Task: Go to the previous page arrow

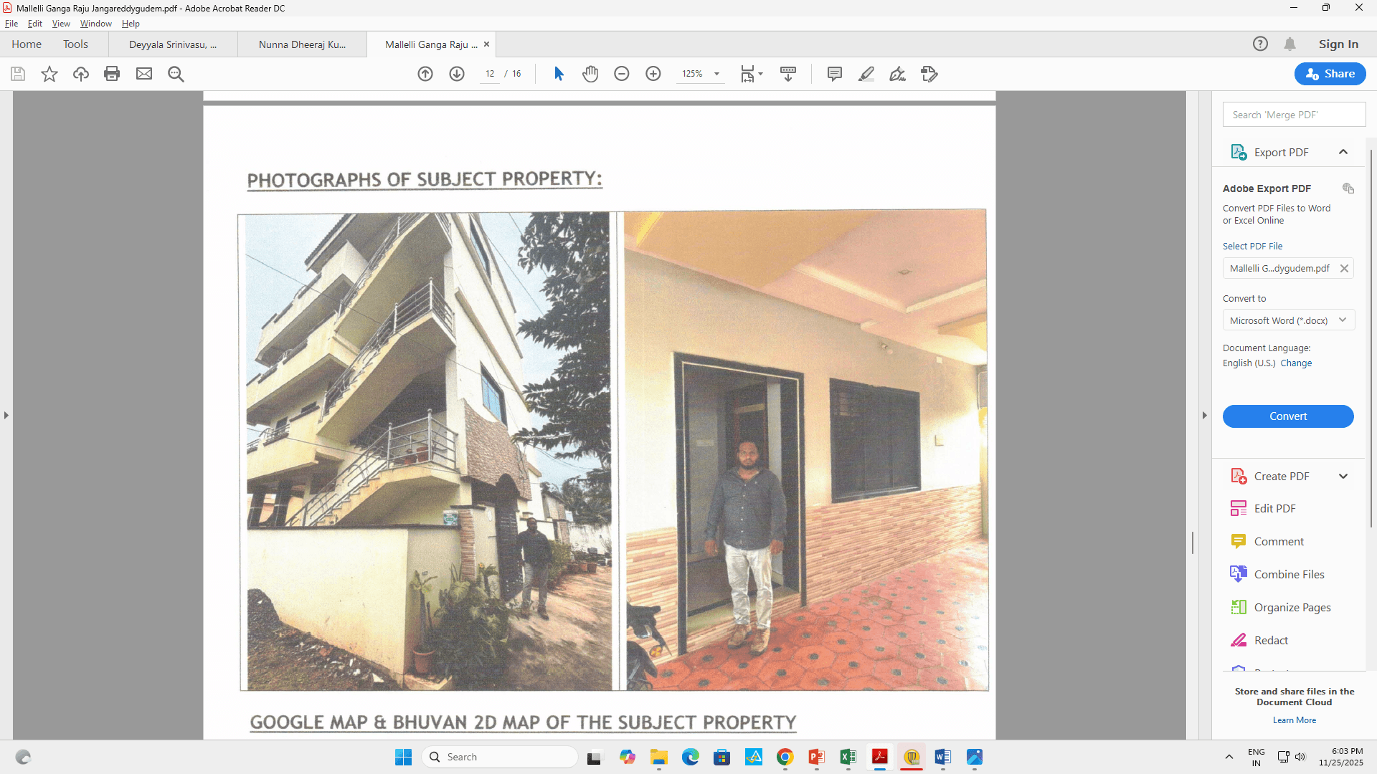Action: click(x=425, y=74)
